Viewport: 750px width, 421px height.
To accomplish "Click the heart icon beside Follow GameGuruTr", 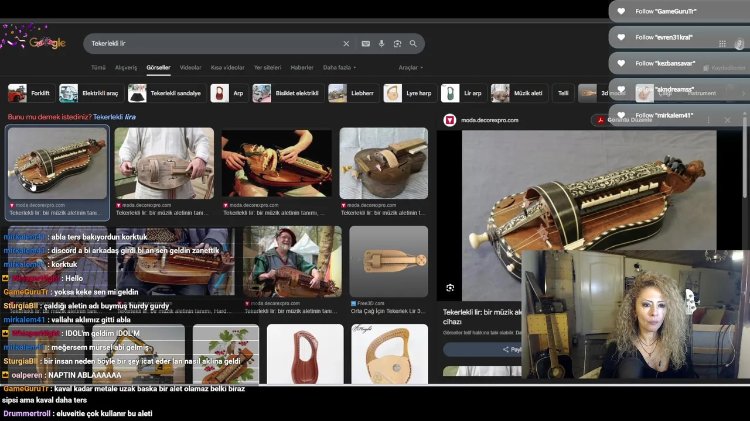I will (621, 11).
